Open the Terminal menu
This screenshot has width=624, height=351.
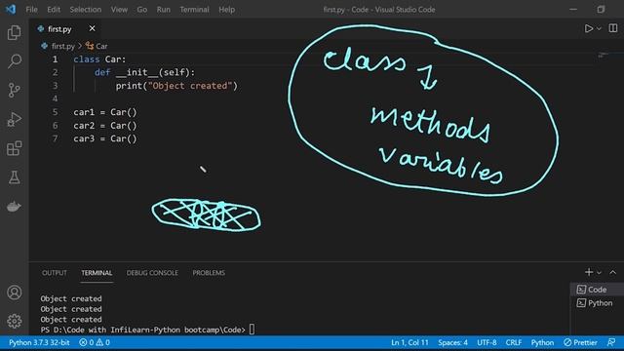[x=194, y=9]
